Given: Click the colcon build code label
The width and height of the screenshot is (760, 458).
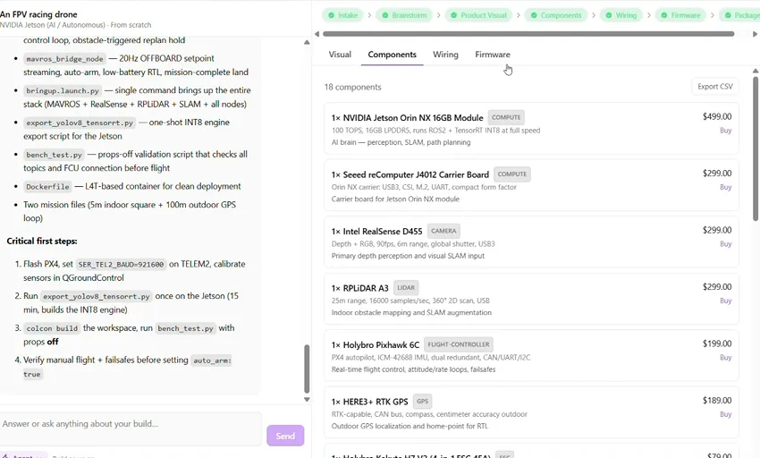Looking at the screenshot, I should click(52, 328).
